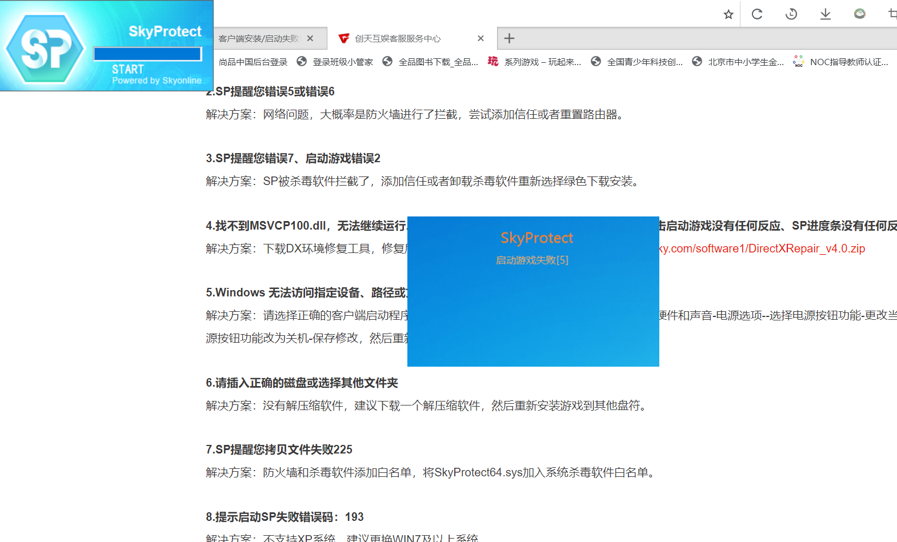Click heading "8.提示启动SP失败错误码：193"

285,517
